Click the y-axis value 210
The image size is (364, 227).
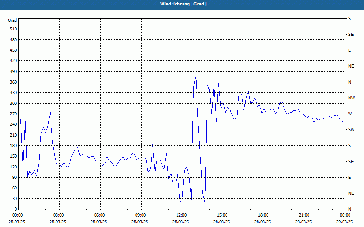tap(14, 135)
